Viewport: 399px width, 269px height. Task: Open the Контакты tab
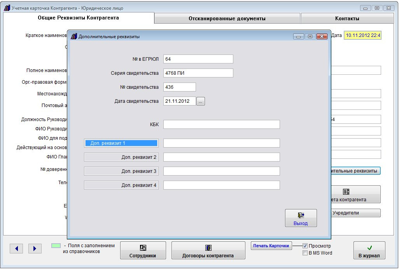[x=347, y=18]
